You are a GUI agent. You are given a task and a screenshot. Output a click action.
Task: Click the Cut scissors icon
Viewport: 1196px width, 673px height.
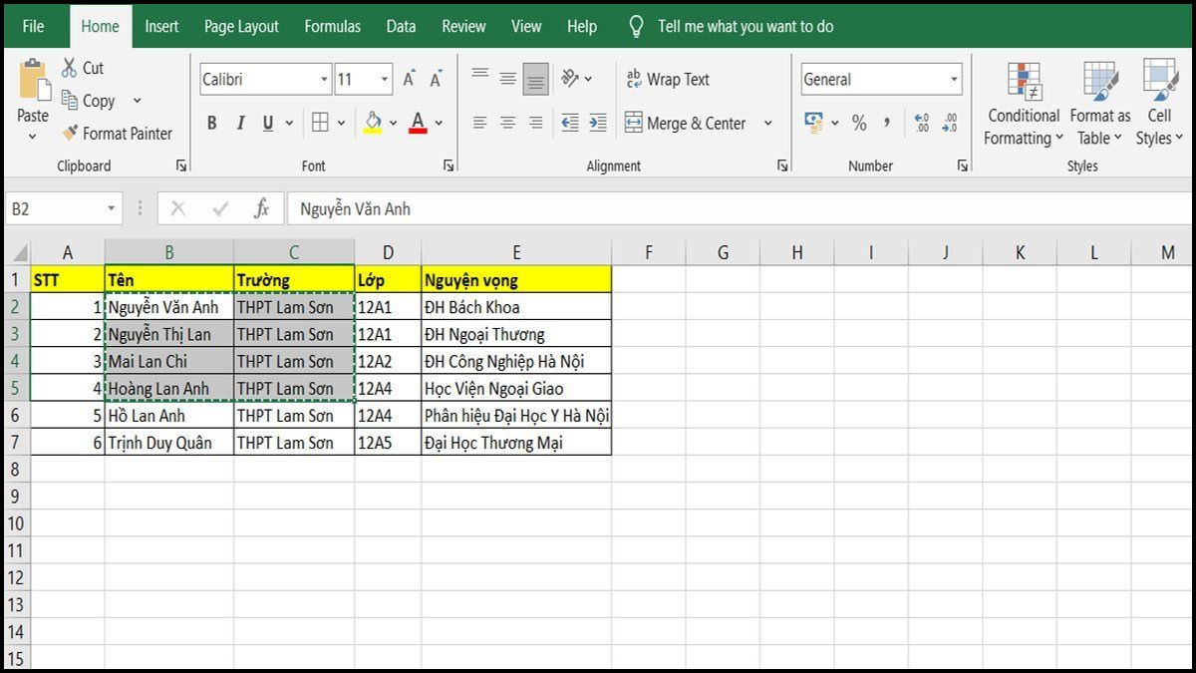69,68
